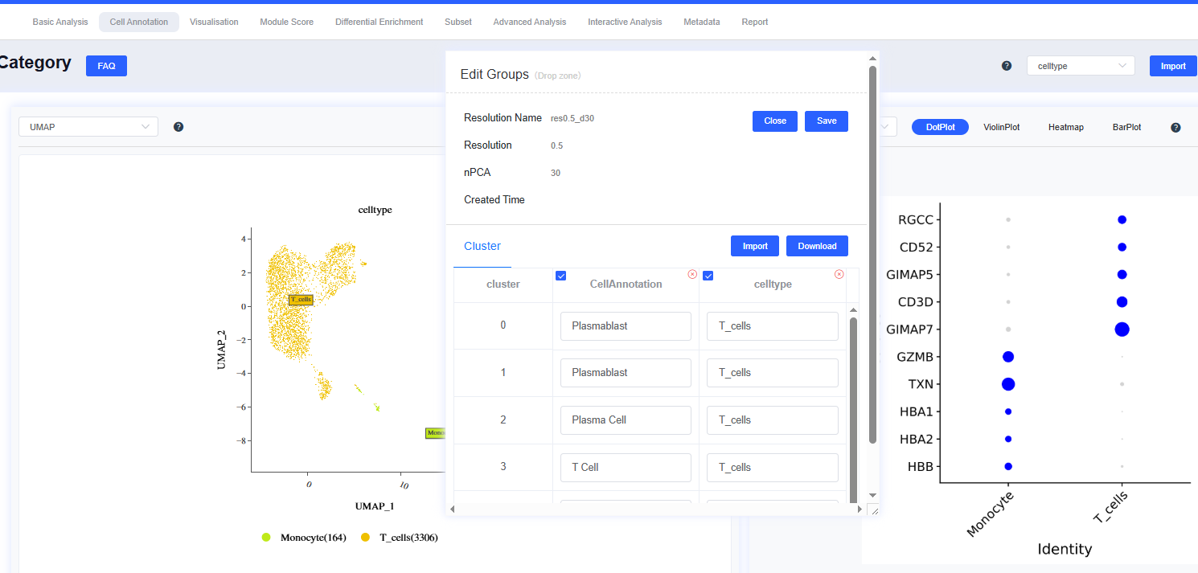Switch the plot type to ViolinPlot
Image resolution: width=1198 pixels, height=573 pixels.
(x=1001, y=127)
